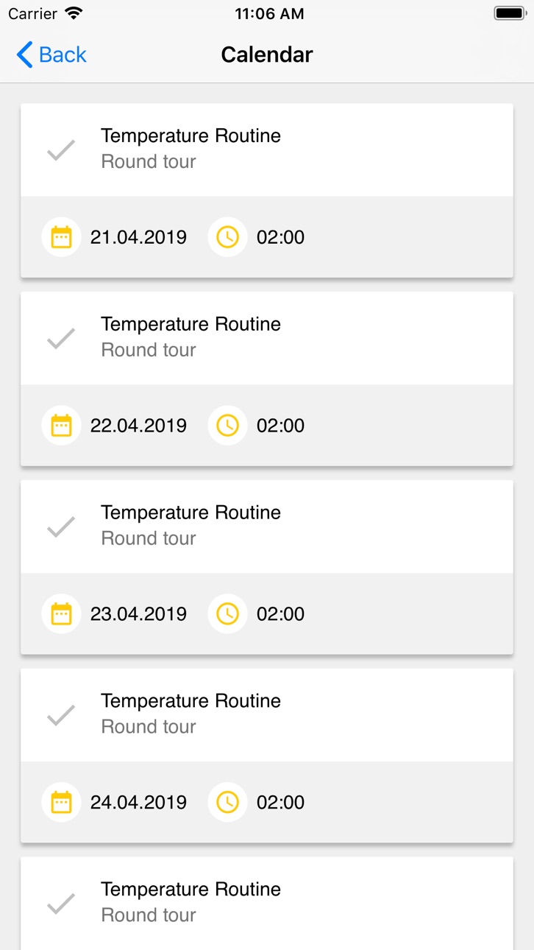The image size is (534, 950).
Task: Tick the checkmark for the 23.04.2019 routine
Action: [x=61, y=527]
